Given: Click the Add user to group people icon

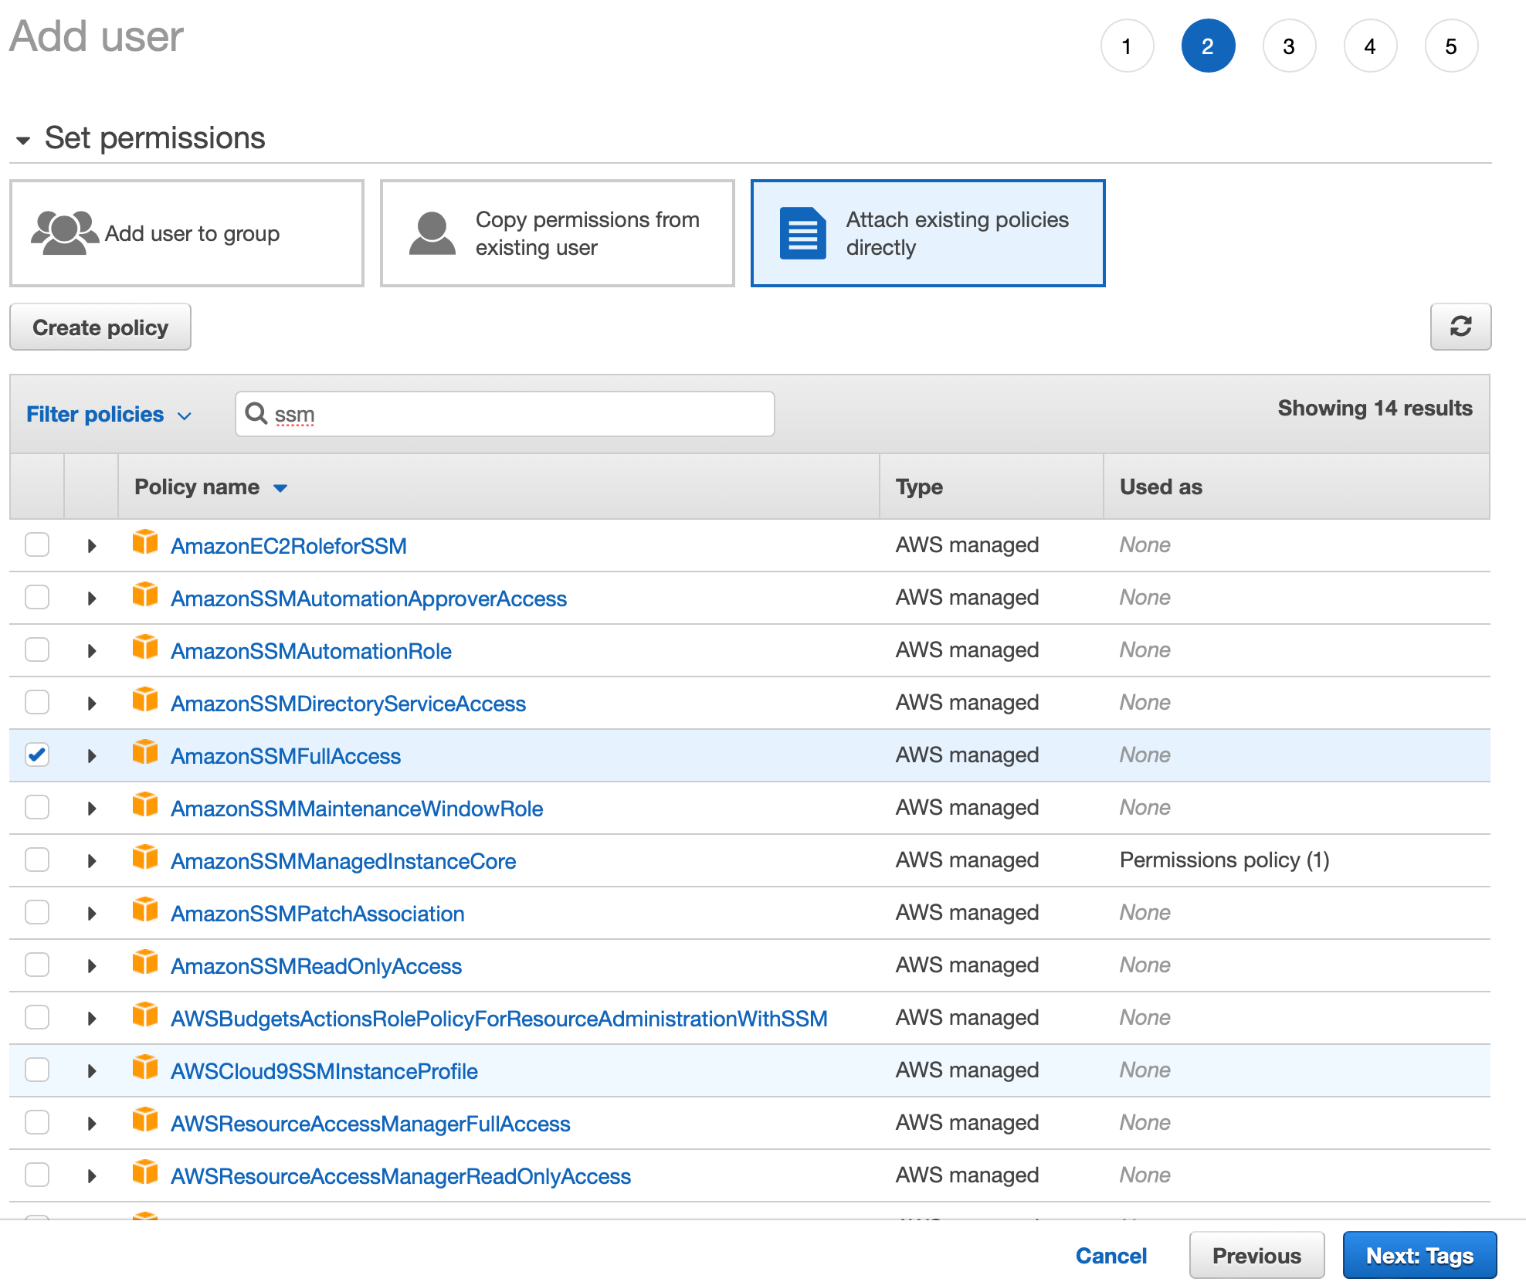Looking at the screenshot, I should click(64, 232).
